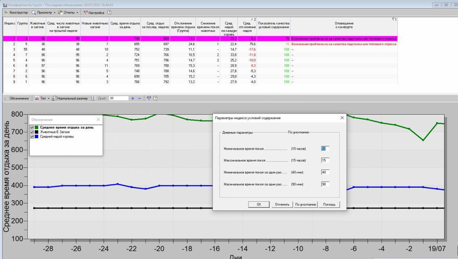Image resolution: width=458 pixels, height=259 pixels.
Task: Open the Конструктор designer tool
Action: 16,12
